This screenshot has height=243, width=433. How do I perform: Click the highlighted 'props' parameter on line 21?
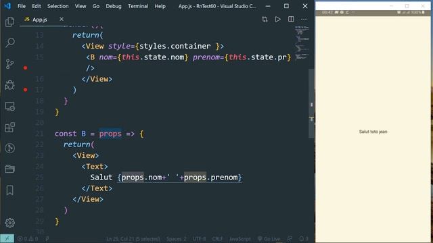110,134
